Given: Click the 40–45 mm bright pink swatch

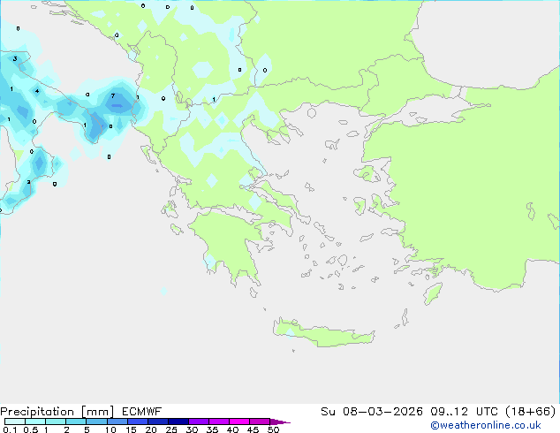Looking at the screenshot, I should click(x=239, y=422).
